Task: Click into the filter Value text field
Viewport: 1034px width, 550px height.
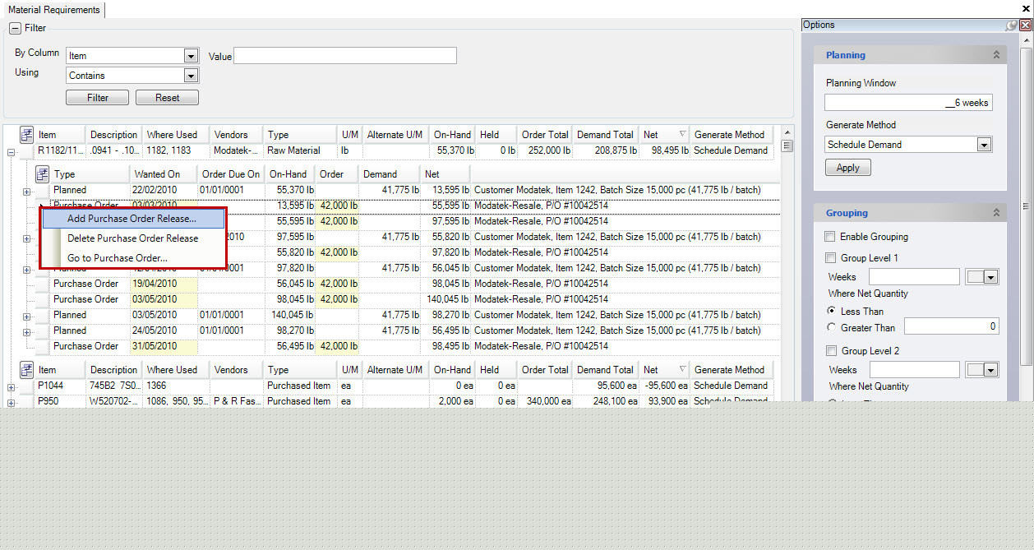Action: point(345,56)
